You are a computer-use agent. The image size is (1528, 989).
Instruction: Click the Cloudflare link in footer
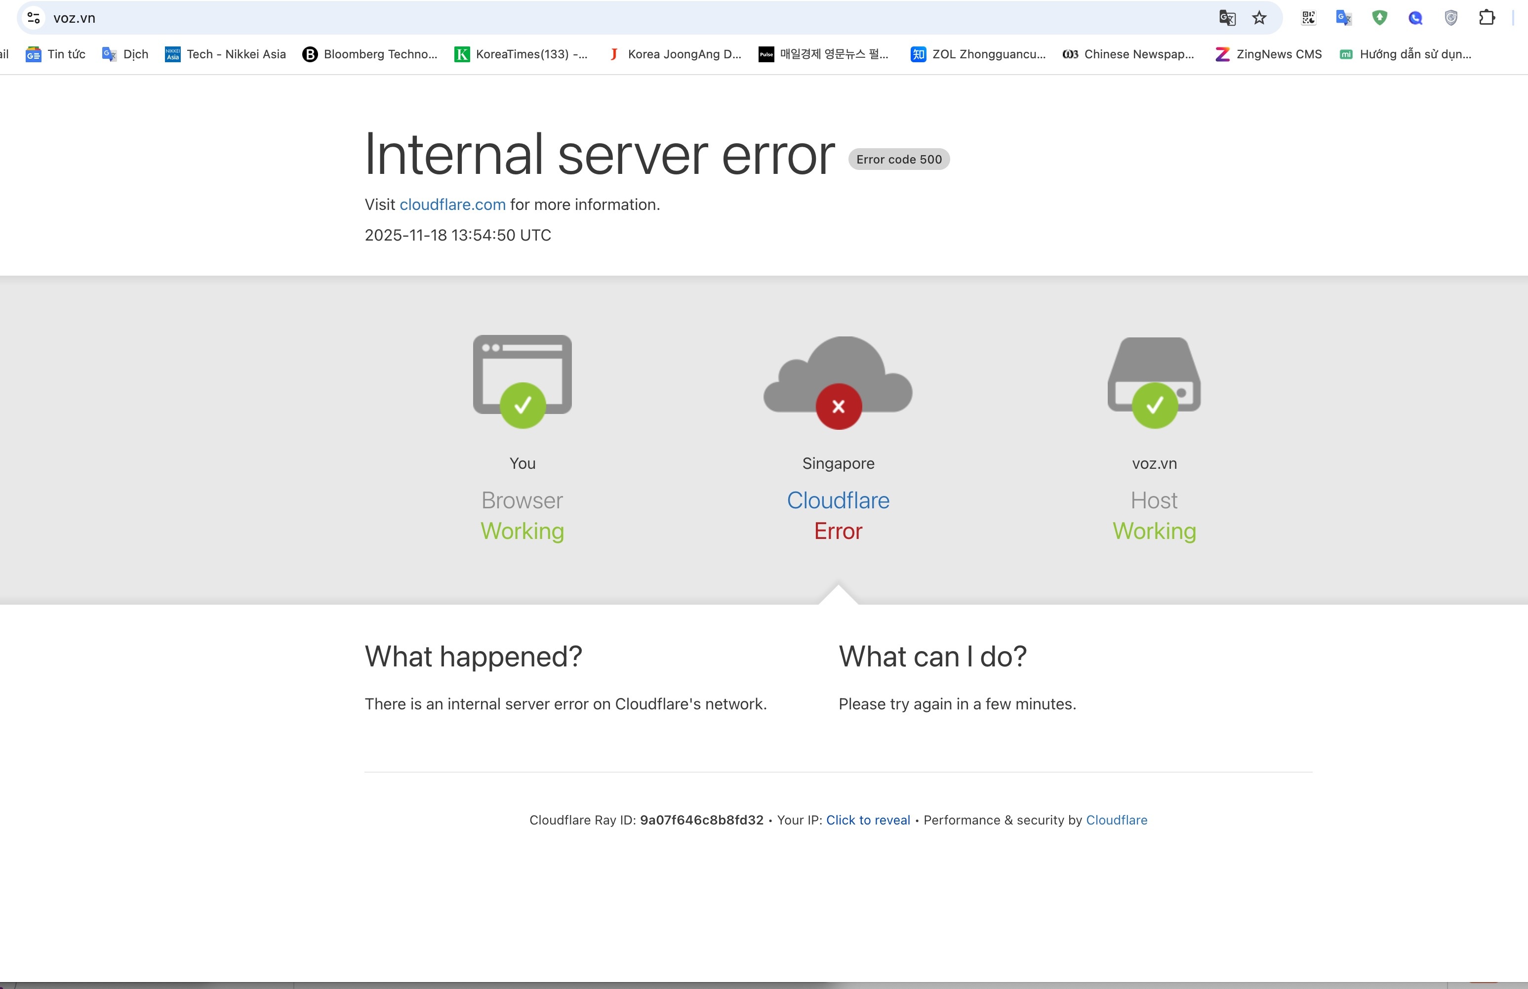(x=1116, y=820)
